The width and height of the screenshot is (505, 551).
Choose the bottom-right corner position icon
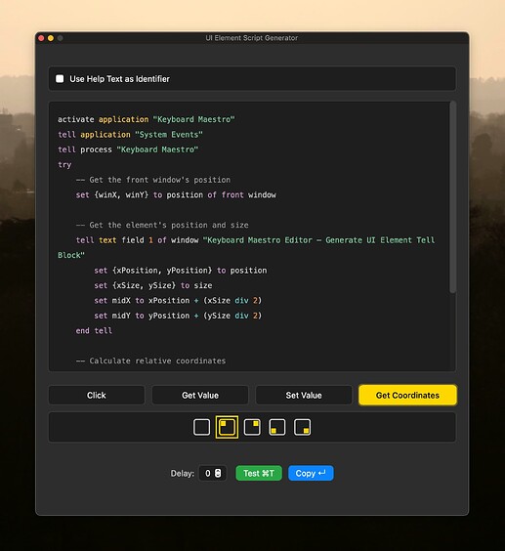coord(302,427)
